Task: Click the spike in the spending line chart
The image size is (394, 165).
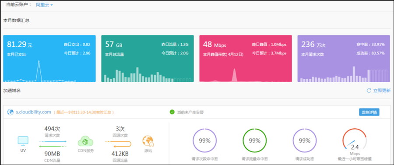Action: pyautogui.click(x=39, y=70)
